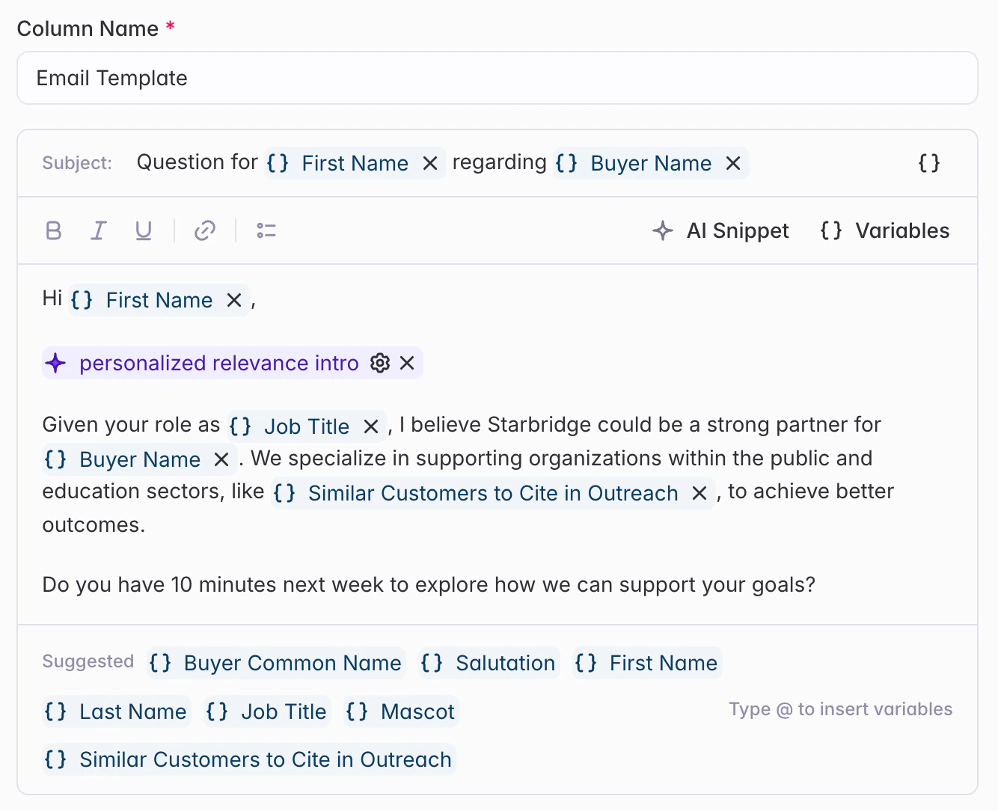Click the sparkle icon on intro snippet

click(x=56, y=364)
